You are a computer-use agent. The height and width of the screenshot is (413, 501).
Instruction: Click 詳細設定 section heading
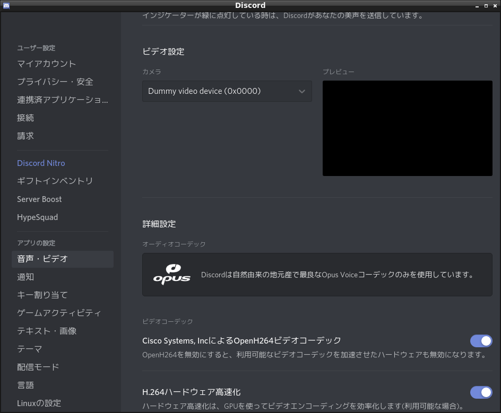pyautogui.click(x=159, y=224)
